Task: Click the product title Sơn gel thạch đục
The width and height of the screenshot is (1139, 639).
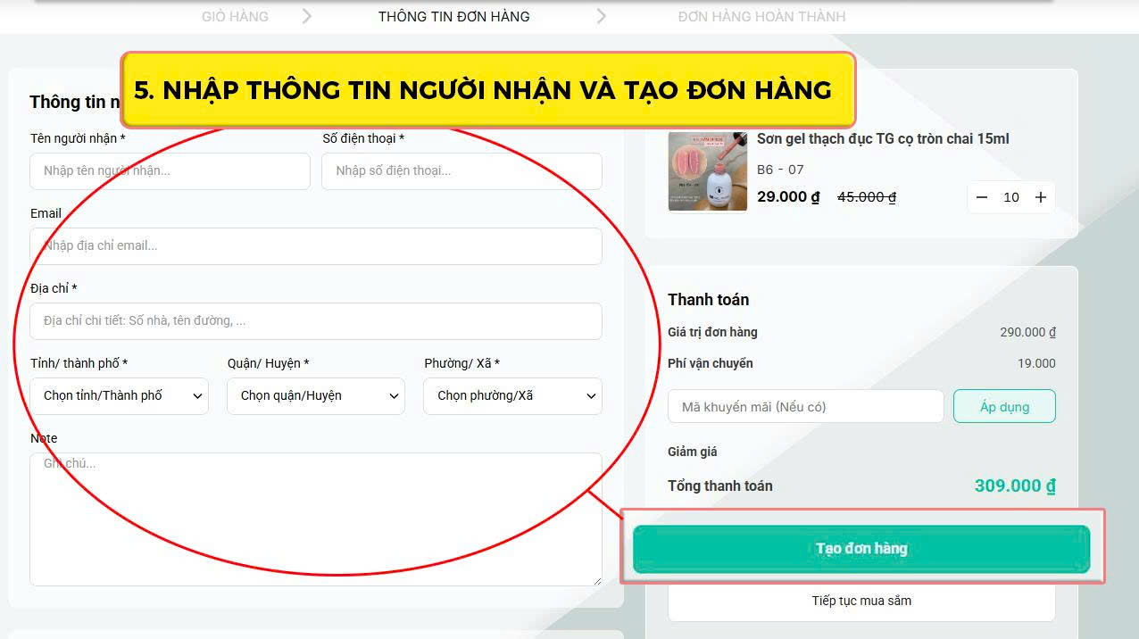Action: (883, 138)
